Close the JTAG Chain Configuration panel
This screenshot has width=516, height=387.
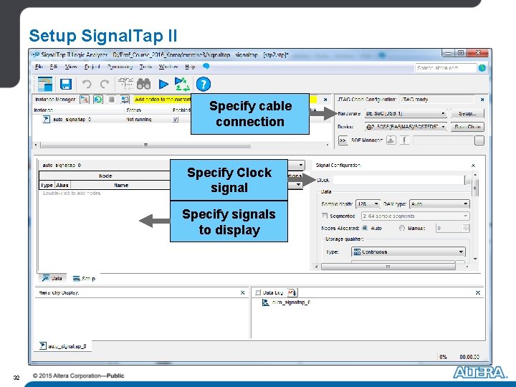pos(482,100)
